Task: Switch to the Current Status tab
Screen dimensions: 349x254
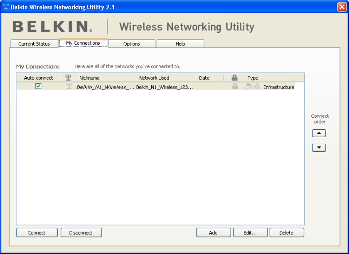Action: (34, 44)
